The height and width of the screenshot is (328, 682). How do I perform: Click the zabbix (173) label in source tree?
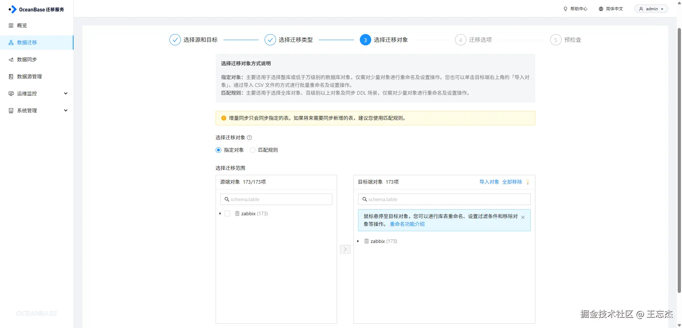(x=254, y=213)
